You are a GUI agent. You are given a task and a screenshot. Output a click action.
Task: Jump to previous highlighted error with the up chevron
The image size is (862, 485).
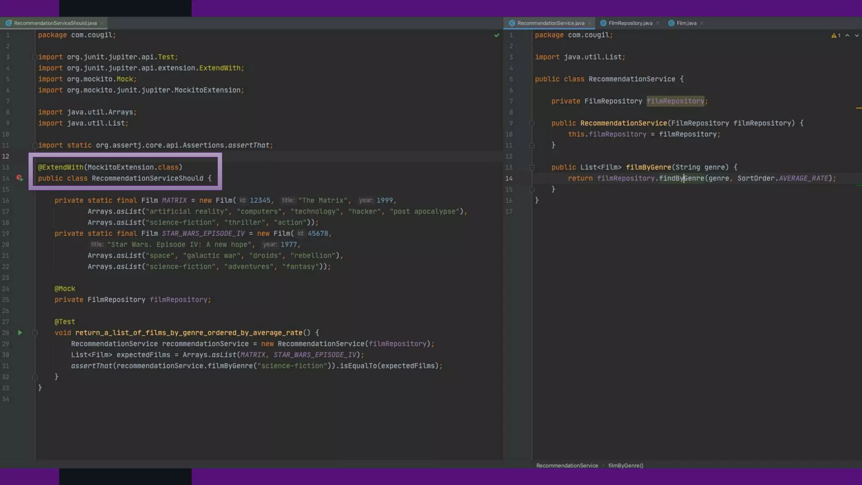[x=847, y=36]
